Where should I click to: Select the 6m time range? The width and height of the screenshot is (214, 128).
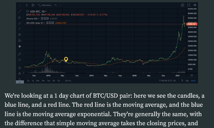[38, 81]
